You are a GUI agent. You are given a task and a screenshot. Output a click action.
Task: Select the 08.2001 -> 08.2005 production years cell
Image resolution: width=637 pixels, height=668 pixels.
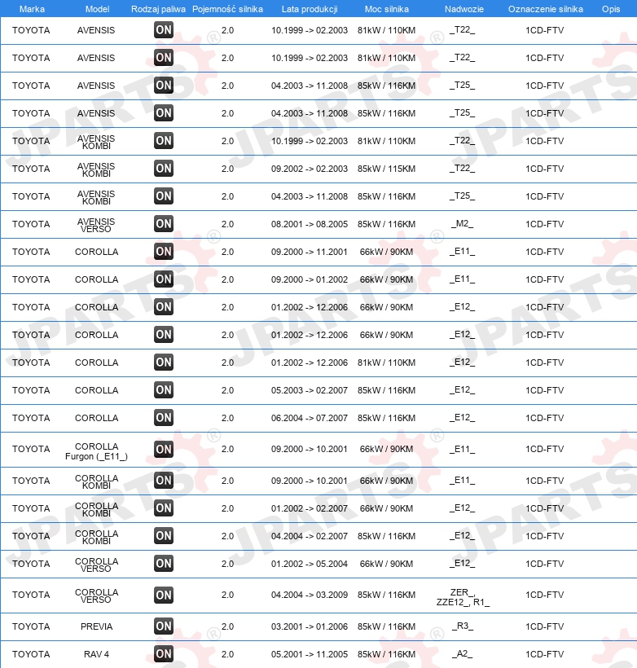pyautogui.click(x=310, y=224)
